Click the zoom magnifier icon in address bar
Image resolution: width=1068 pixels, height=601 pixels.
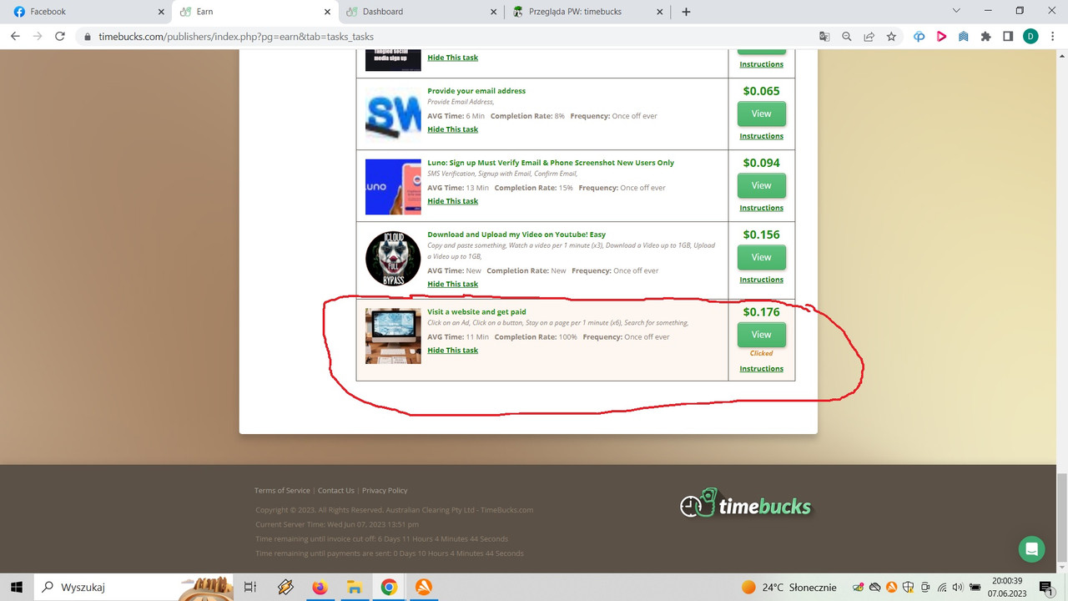(847, 37)
